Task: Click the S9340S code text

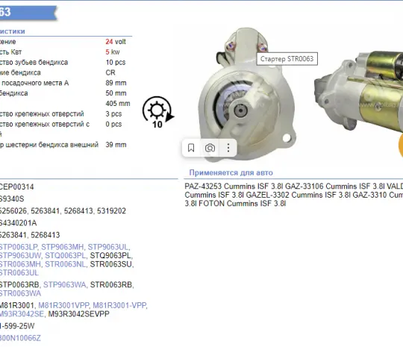Action: 12,198
